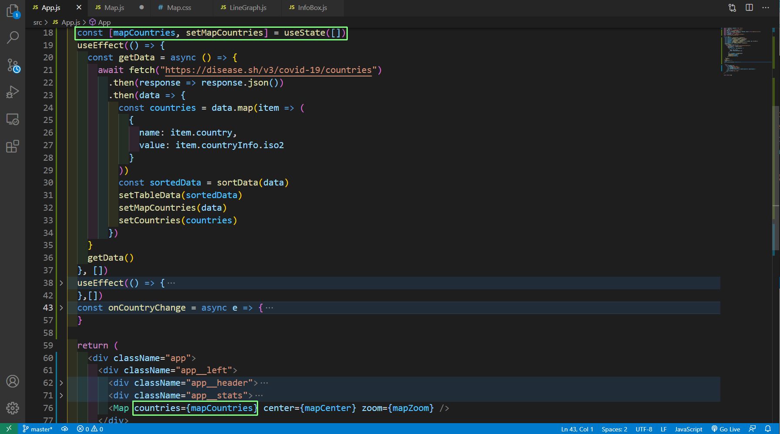
Task: Open the Source Control view
Action: (13, 66)
